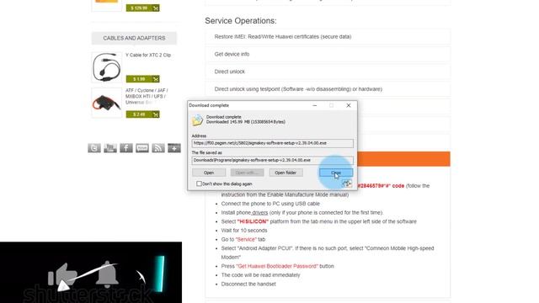The width and height of the screenshot is (539, 303).
Task: Click 'The file saved as' path field
Action: point(273,160)
